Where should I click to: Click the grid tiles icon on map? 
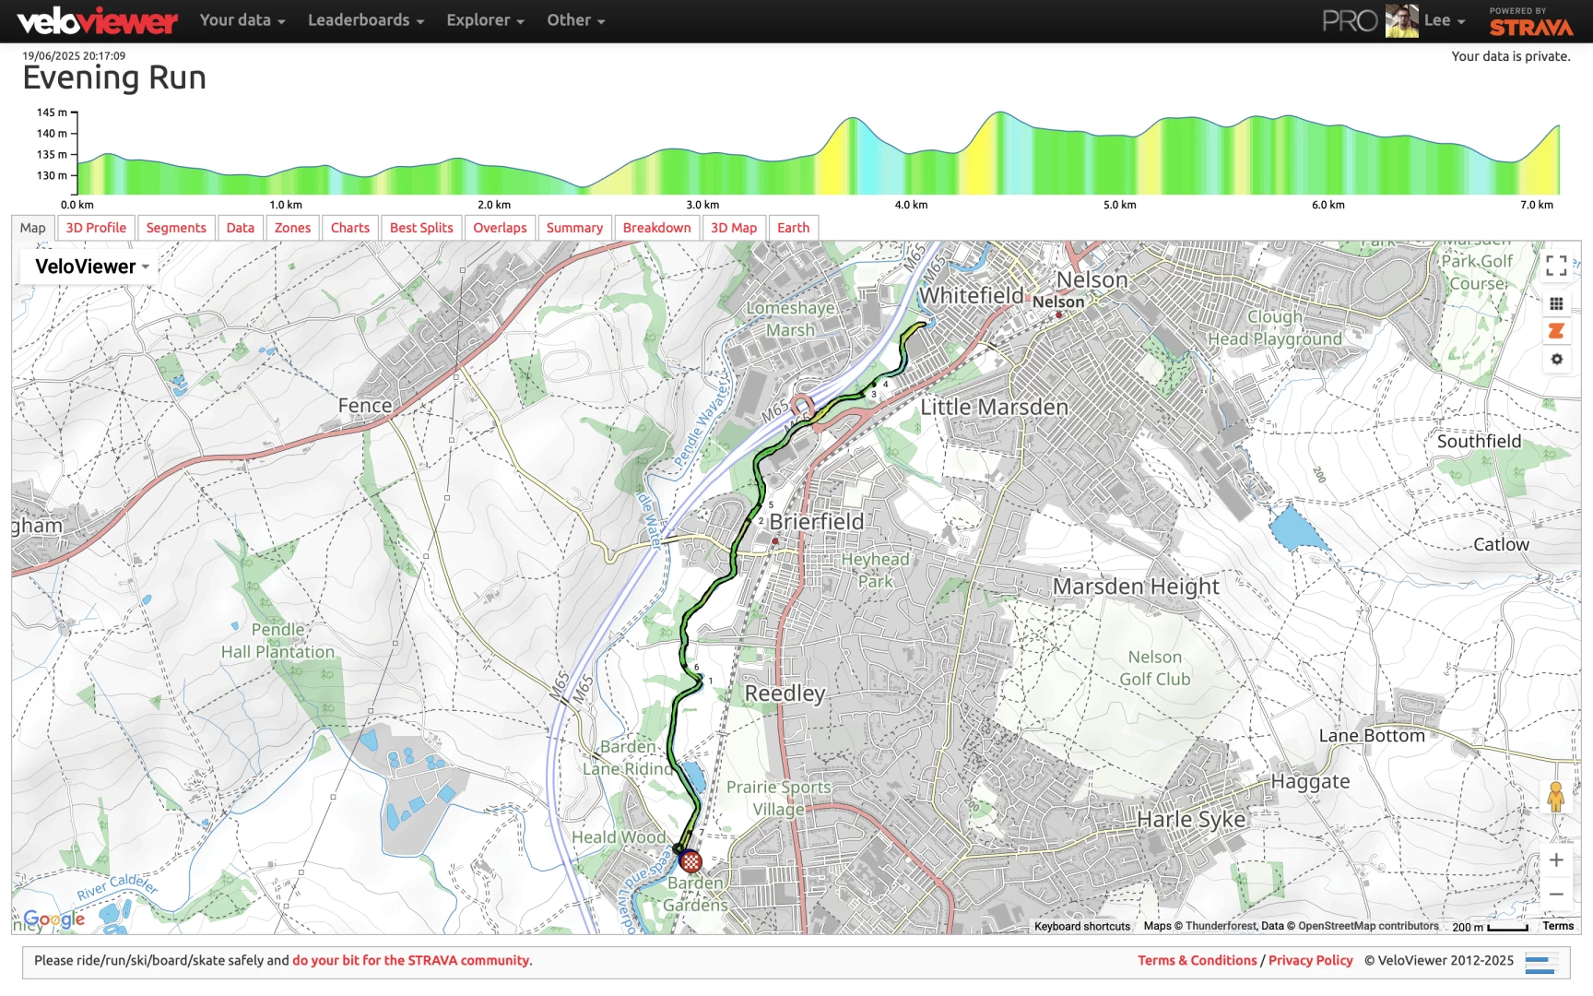pos(1556,303)
